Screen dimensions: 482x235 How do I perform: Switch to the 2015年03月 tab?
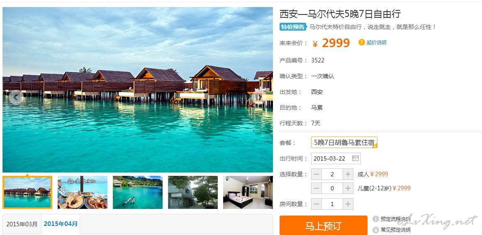(22, 224)
